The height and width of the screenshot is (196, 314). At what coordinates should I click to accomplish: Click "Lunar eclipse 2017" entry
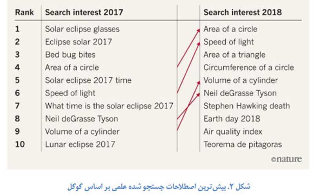click(x=80, y=144)
